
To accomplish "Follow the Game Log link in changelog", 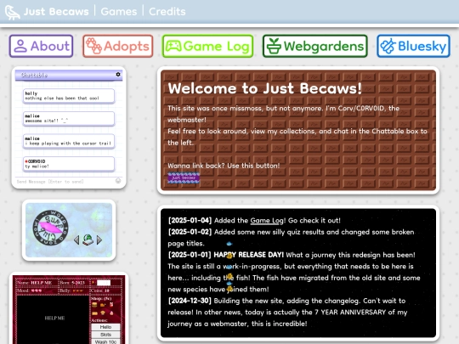I will click(x=267, y=221).
